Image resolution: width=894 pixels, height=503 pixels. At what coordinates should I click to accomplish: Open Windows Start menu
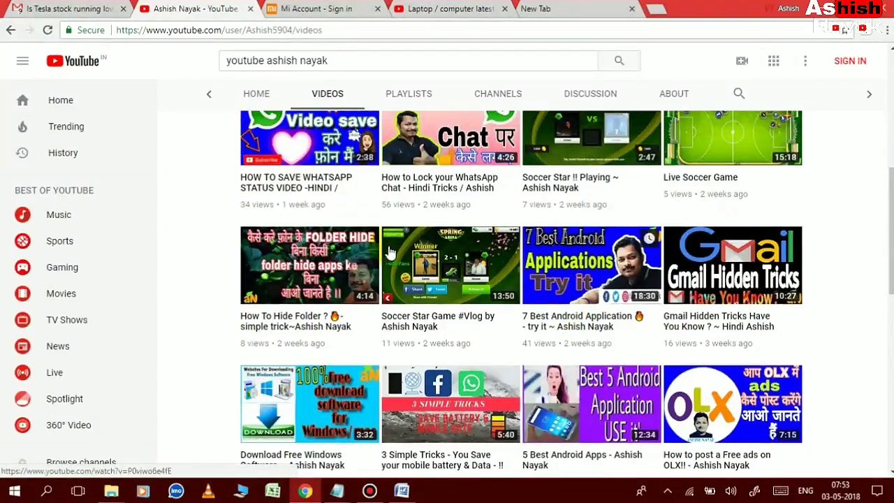click(14, 491)
